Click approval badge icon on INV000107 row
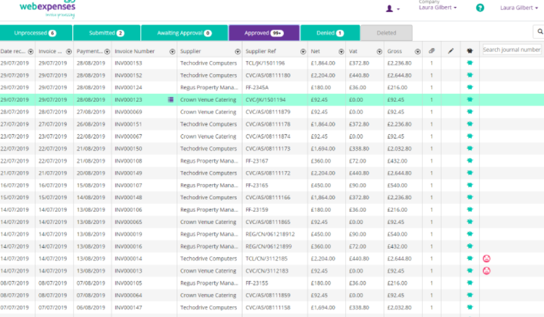Viewport: 544px width, 317px height. pos(470,185)
